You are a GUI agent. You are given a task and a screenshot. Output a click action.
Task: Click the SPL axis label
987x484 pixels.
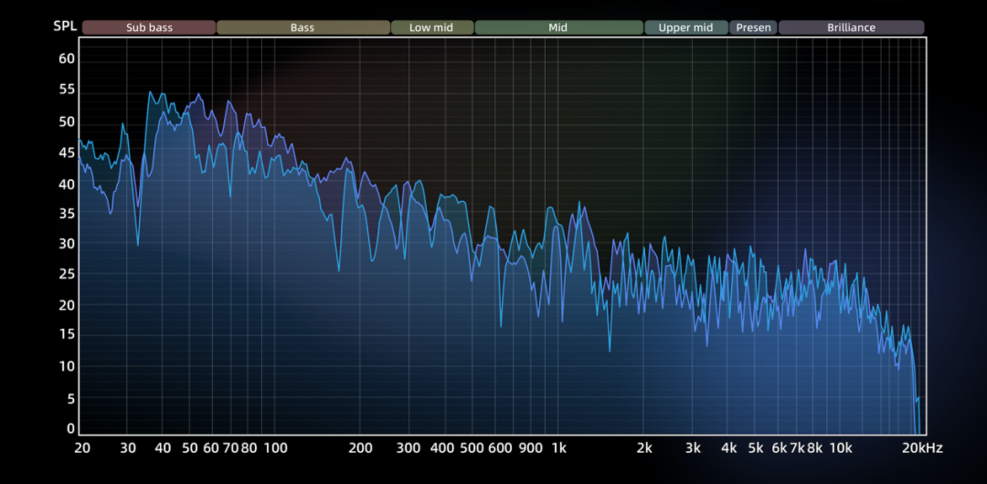click(64, 27)
